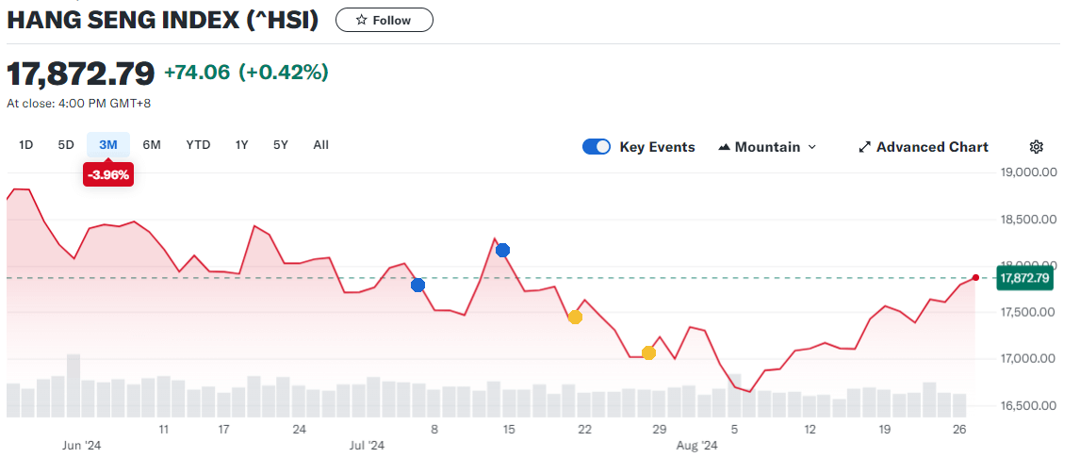Select the 5D time range
Screen dimensions: 1080x458
pos(65,145)
